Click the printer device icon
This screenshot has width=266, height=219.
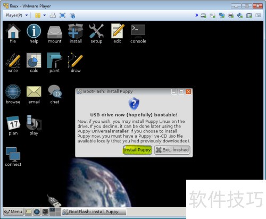point(231,15)
